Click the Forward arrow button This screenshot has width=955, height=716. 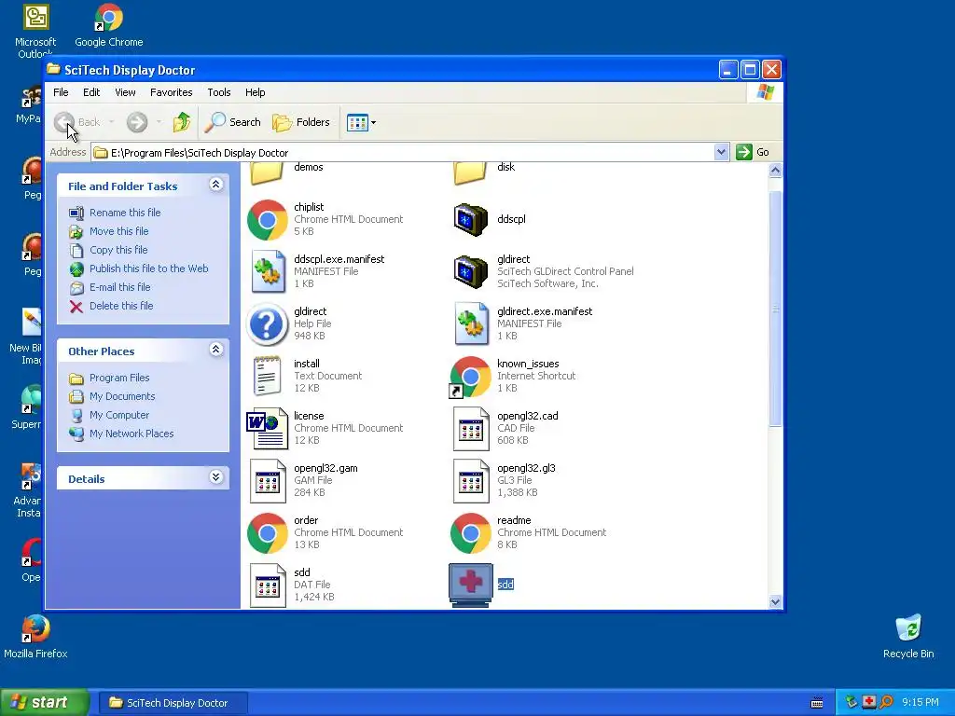click(137, 122)
